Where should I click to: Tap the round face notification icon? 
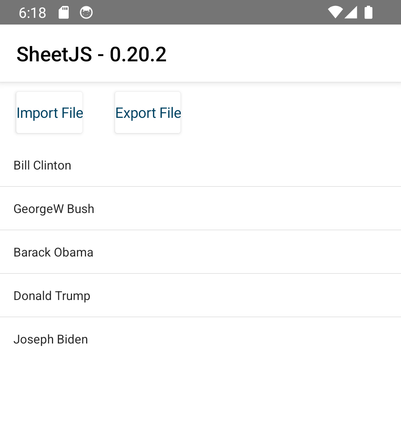pos(86,13)
